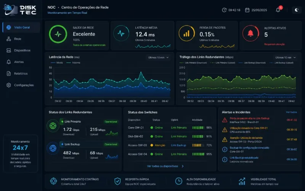Select Access-SW-04 switch row name
The image size is (305, 191).
pyautogui.click(x=137, y=154)
